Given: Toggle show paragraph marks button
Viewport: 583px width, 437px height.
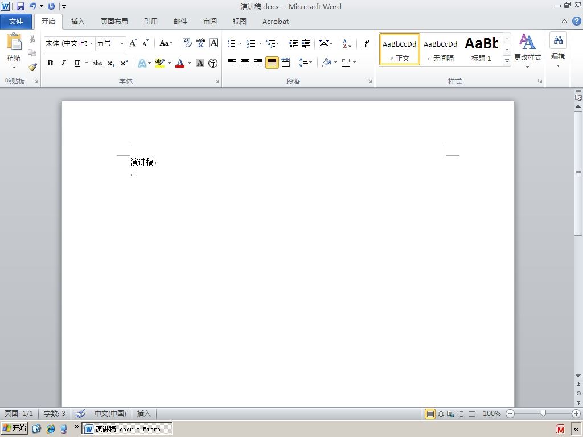Looking at the screenshot, I should (x=366, y=43).
